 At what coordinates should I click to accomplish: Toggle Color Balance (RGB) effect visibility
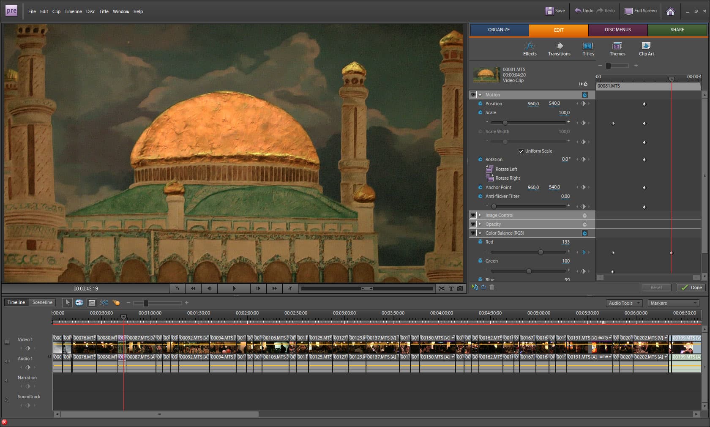pos(473,233)
